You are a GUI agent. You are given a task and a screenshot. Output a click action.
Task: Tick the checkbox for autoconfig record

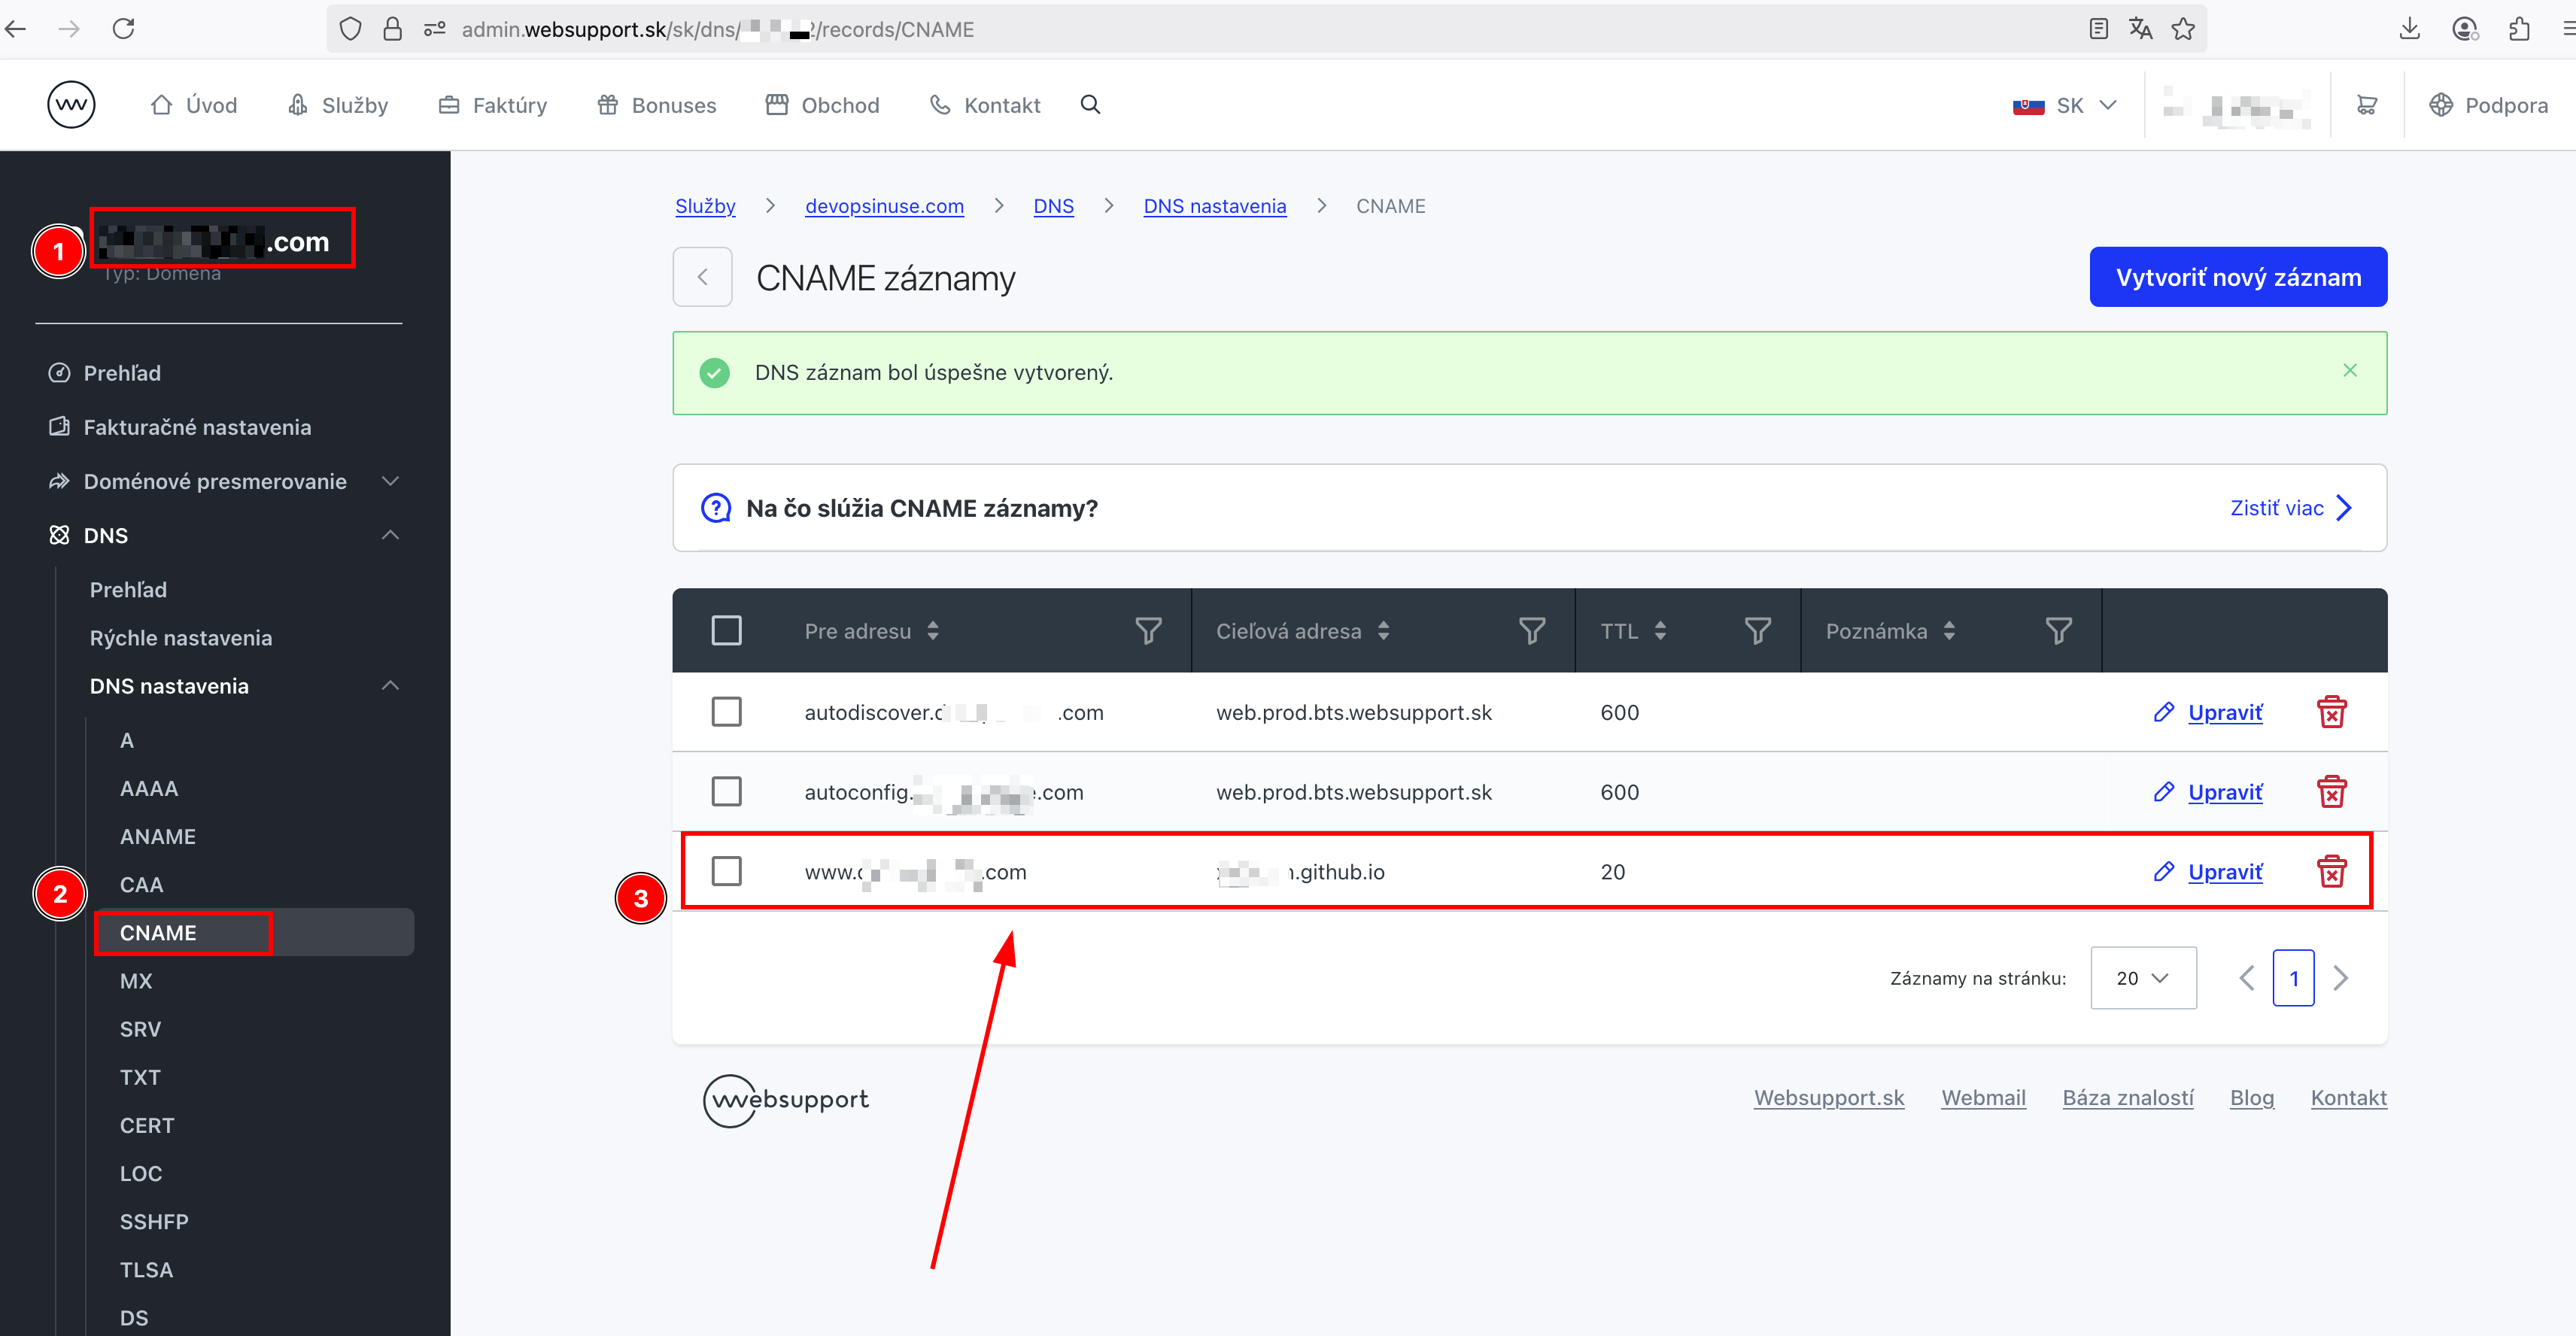[x=726, y=792]
